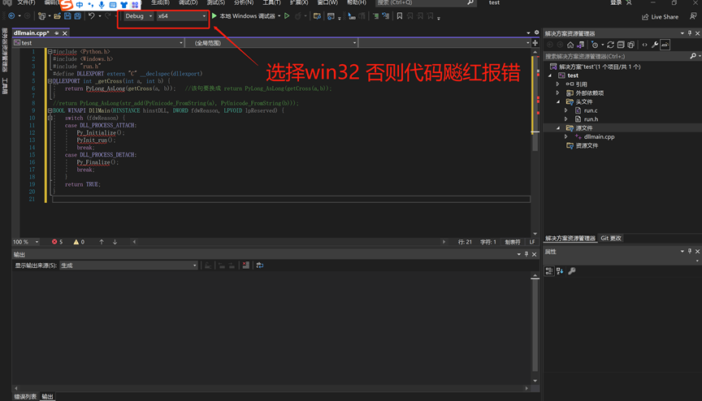Open property pages wrench in Properties panel
This screenshot has width=702, height=401.
point(572,271)
